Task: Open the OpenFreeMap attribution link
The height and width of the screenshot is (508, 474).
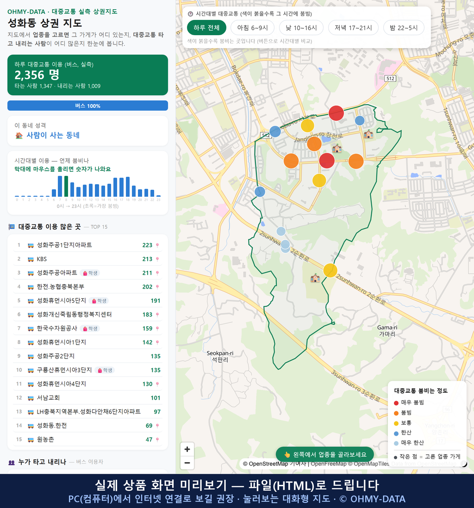Action: [x=329, y=464]
